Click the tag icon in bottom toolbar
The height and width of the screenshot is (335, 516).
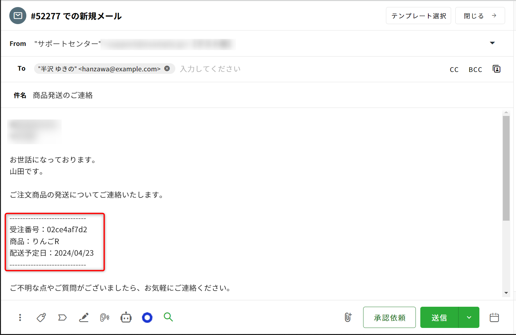tap(41, 318)
